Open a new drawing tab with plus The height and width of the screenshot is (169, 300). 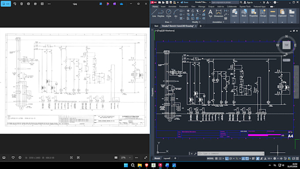pyautogui.click(x=200, y=26)
